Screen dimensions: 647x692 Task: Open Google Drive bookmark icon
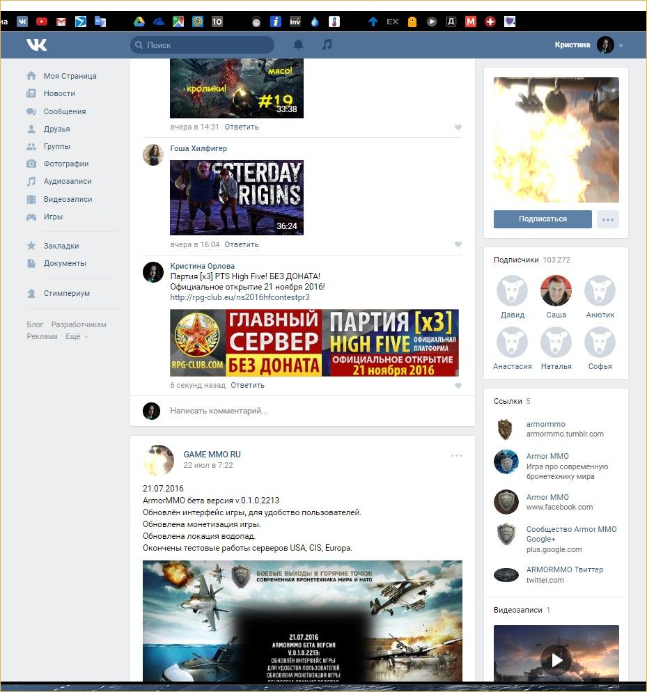pyautogui.click(x=139, y=21)
